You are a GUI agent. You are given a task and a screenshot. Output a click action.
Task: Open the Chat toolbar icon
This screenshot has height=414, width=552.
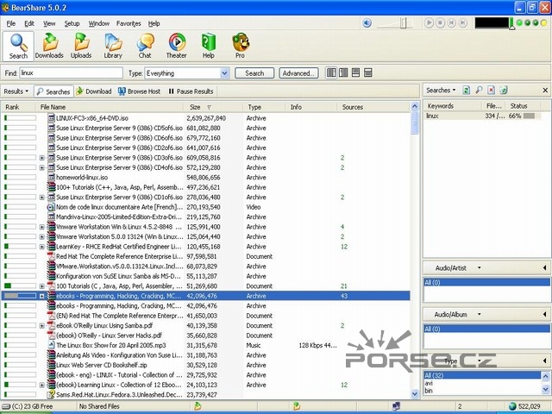(145, 45)
